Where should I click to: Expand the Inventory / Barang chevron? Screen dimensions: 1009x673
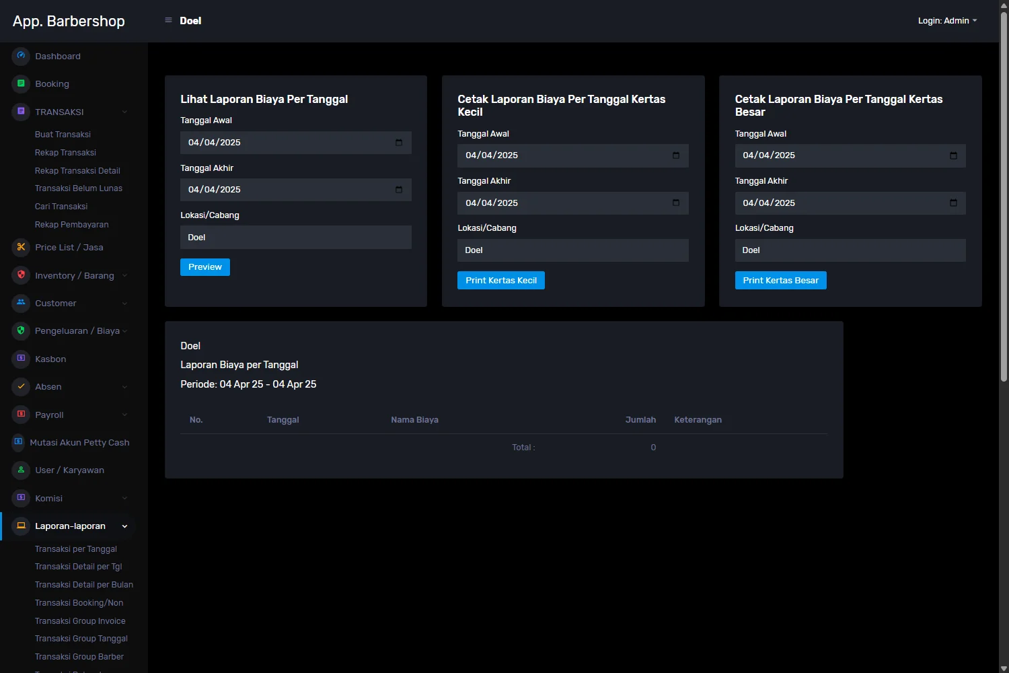[x=124, y=275]
